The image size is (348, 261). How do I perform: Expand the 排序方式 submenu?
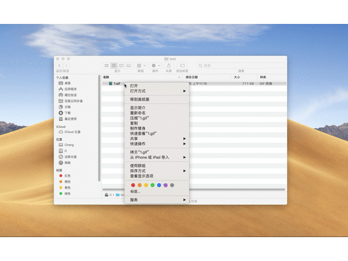157,171
